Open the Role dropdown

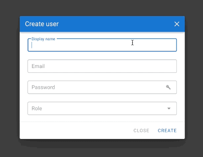click(102, 109)
